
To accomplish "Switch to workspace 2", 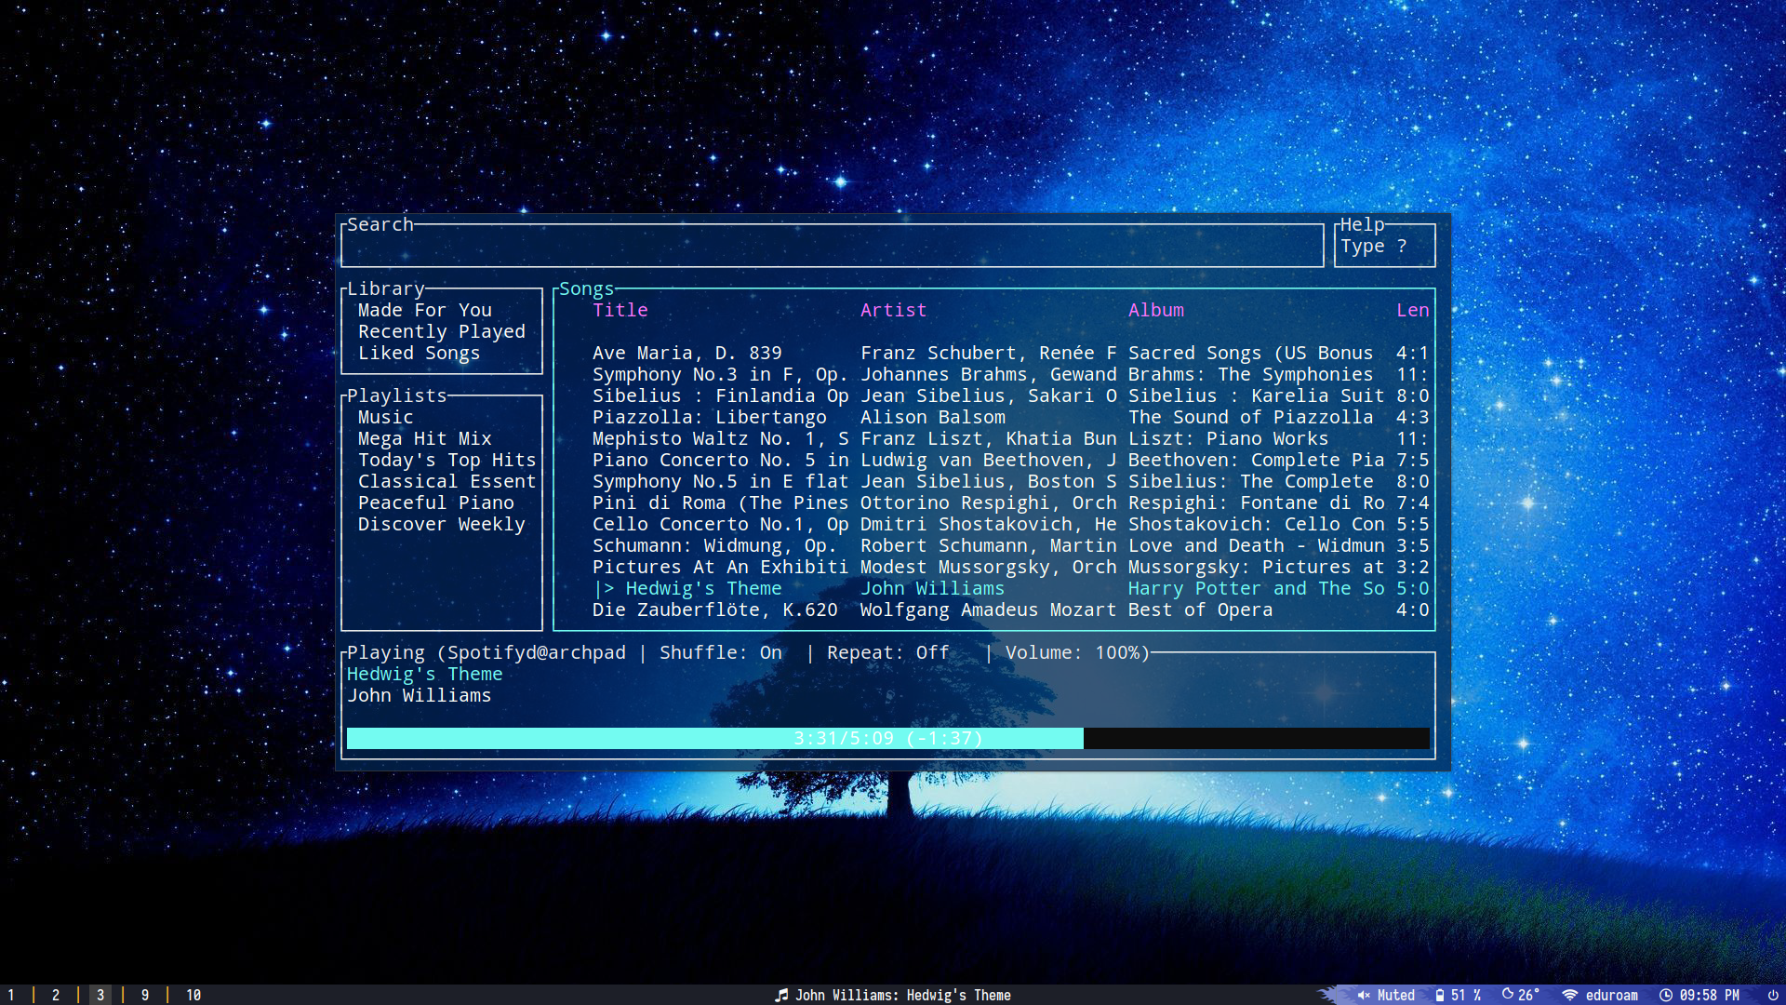I will click(56, 995).
